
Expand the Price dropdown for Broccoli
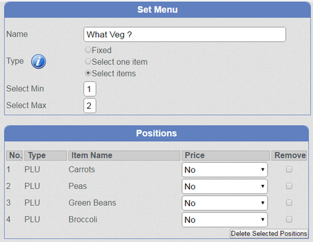pyautogui.click(x=225, y=220)
